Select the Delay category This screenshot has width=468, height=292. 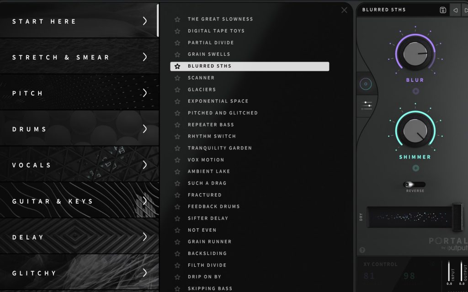28,237
